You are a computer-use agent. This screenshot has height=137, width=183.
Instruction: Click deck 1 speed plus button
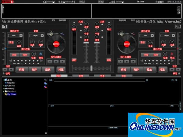click(x=11, y=70)
